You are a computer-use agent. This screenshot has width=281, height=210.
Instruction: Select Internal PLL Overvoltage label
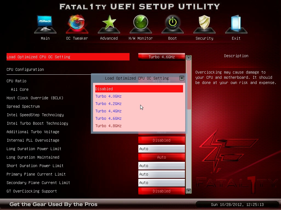tap(33, 140)
